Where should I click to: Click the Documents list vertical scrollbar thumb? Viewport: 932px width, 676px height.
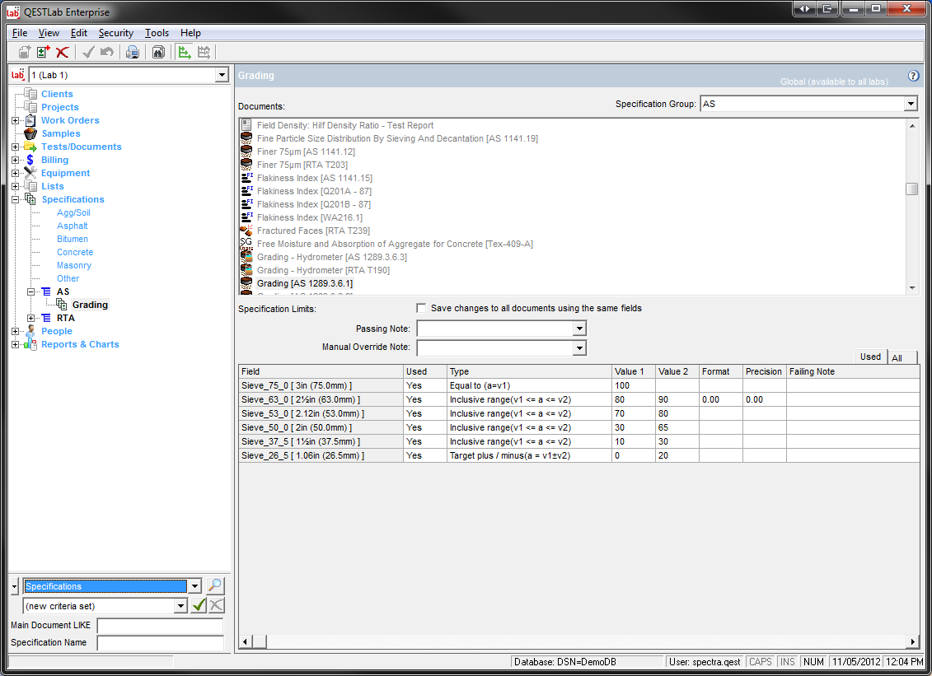911,189
